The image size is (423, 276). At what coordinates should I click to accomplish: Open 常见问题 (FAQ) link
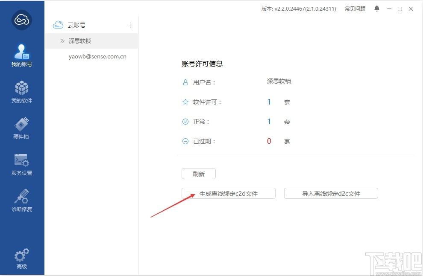pyautogui.click(x=355, y=9)
